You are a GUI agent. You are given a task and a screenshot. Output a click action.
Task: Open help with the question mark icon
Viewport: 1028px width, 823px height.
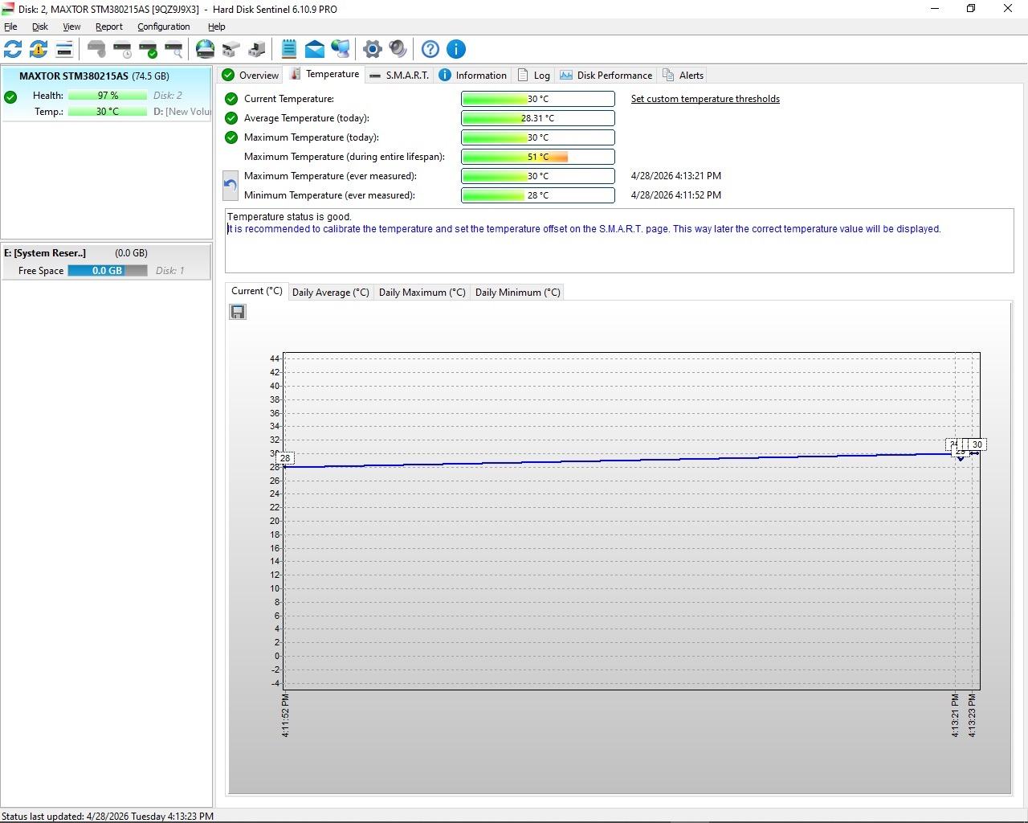(430, 49)
